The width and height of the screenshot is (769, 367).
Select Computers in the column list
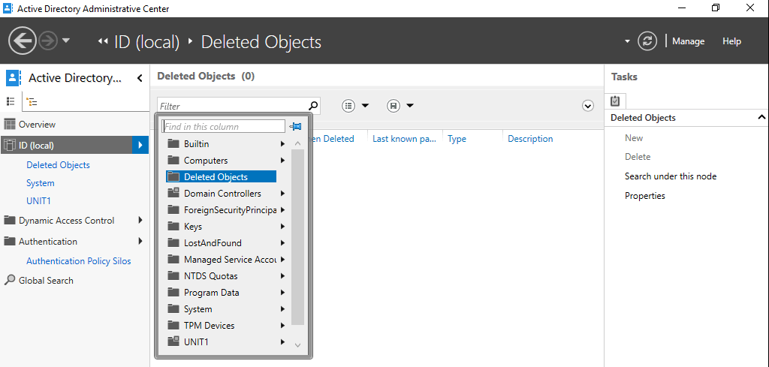coord(206,161)
